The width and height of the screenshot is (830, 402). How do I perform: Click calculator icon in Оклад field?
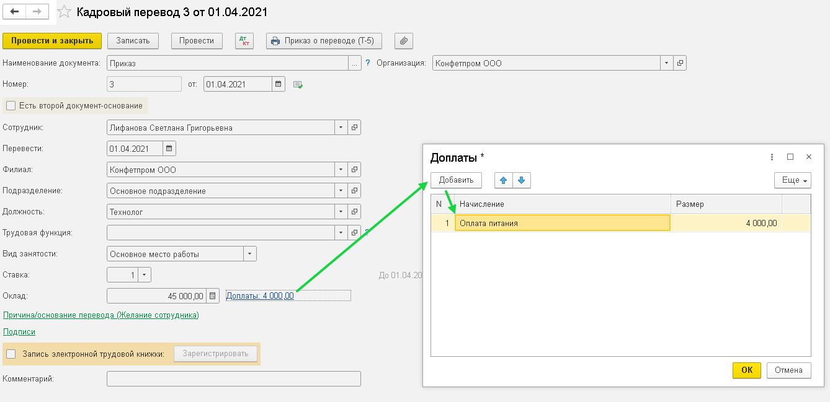pyautogui.click(x=213, y=296)
